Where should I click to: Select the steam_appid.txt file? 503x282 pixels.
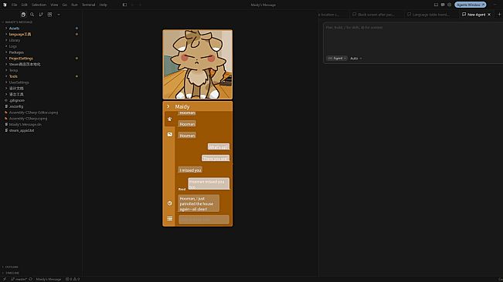pos(22,130)
